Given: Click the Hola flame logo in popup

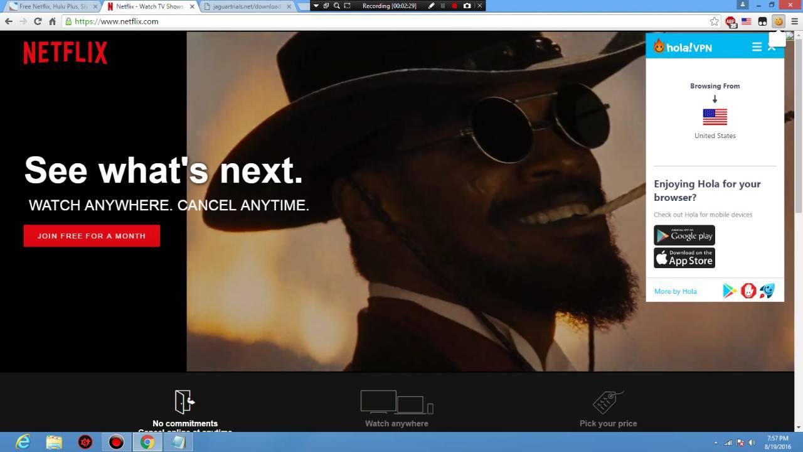Looking at the screenshot, I should point(659,46).
